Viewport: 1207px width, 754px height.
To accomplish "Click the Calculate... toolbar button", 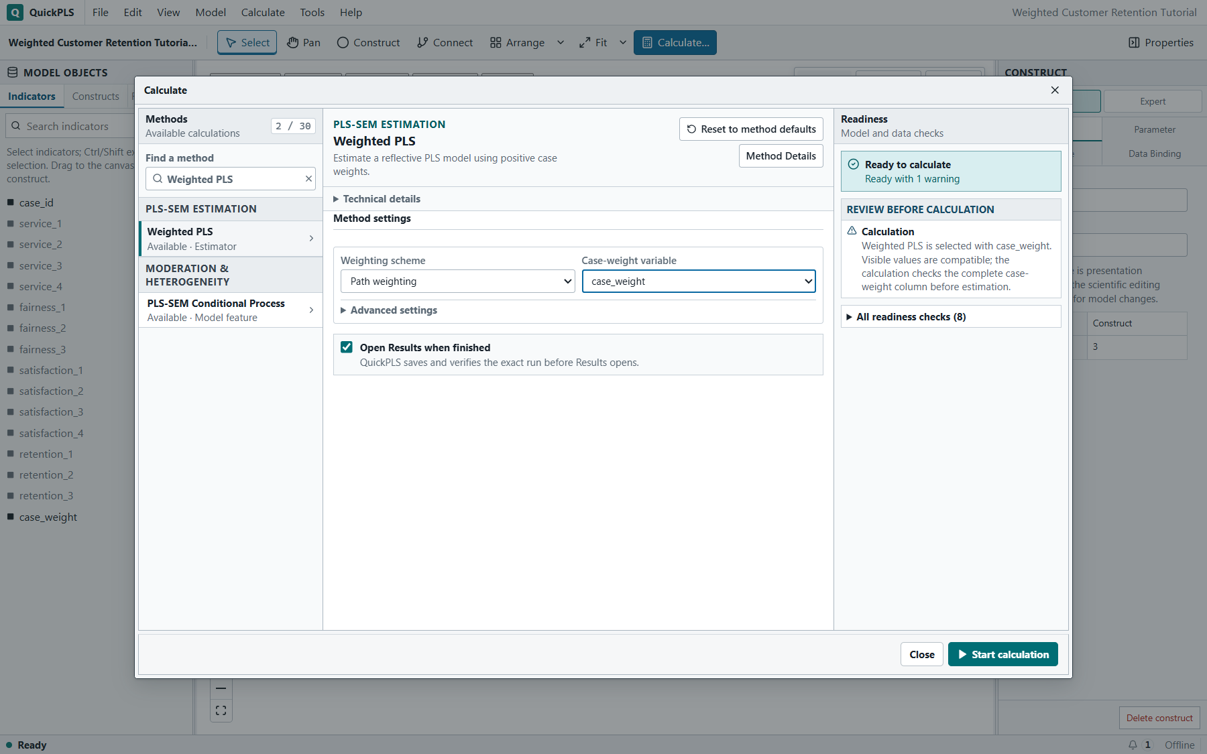I will (x=675, y=42).
